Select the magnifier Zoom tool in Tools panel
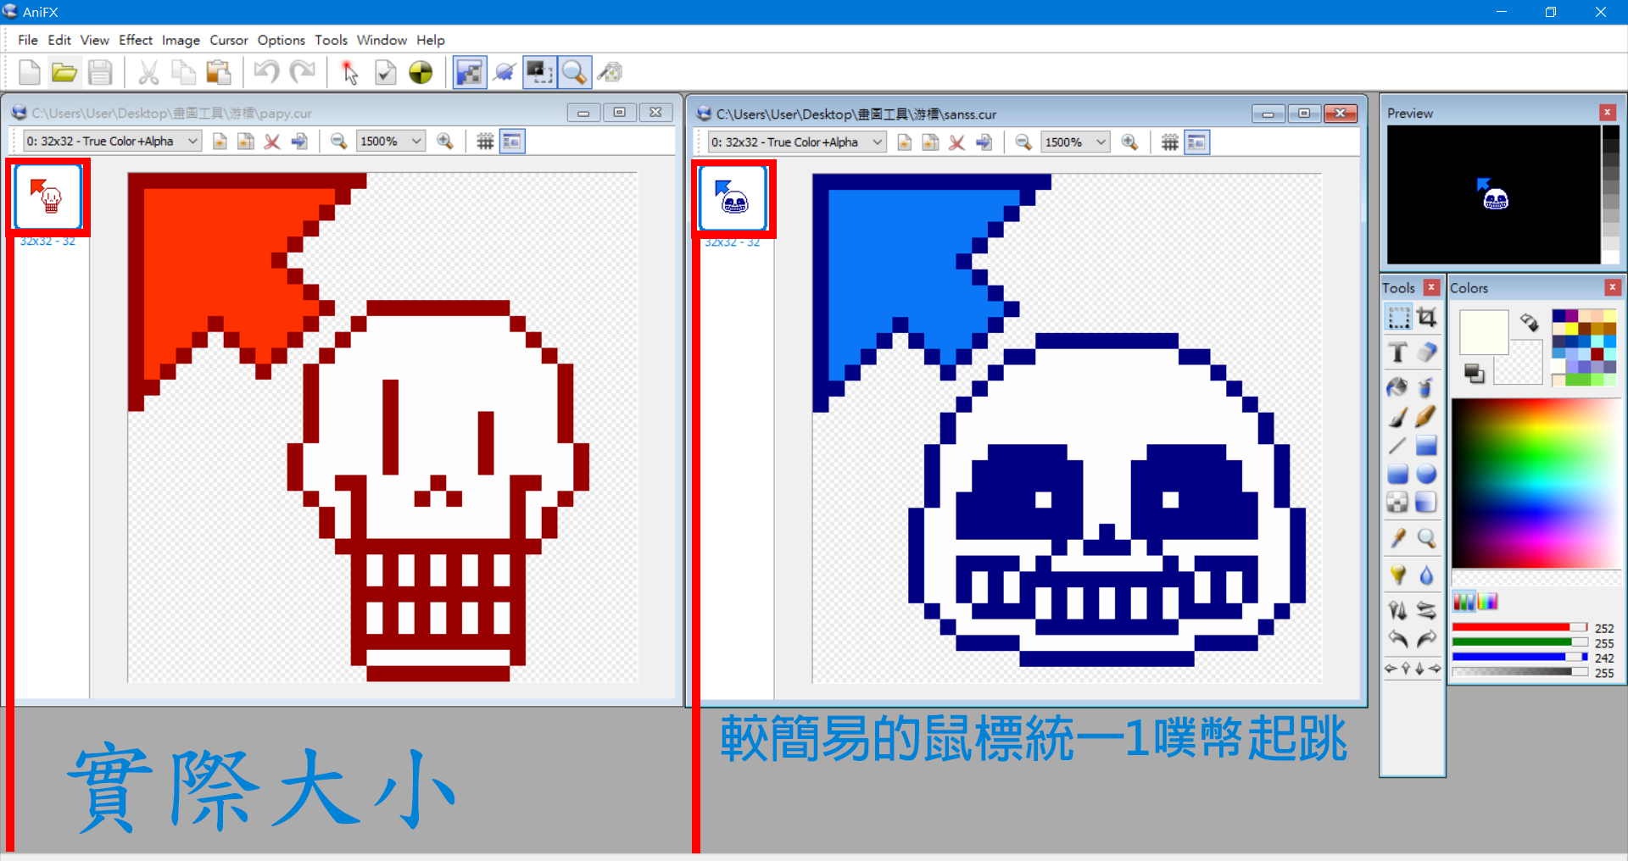 [1427, 538]
